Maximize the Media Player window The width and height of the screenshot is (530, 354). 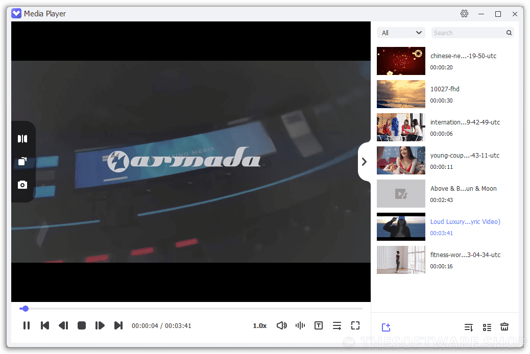tap(498, 14)
